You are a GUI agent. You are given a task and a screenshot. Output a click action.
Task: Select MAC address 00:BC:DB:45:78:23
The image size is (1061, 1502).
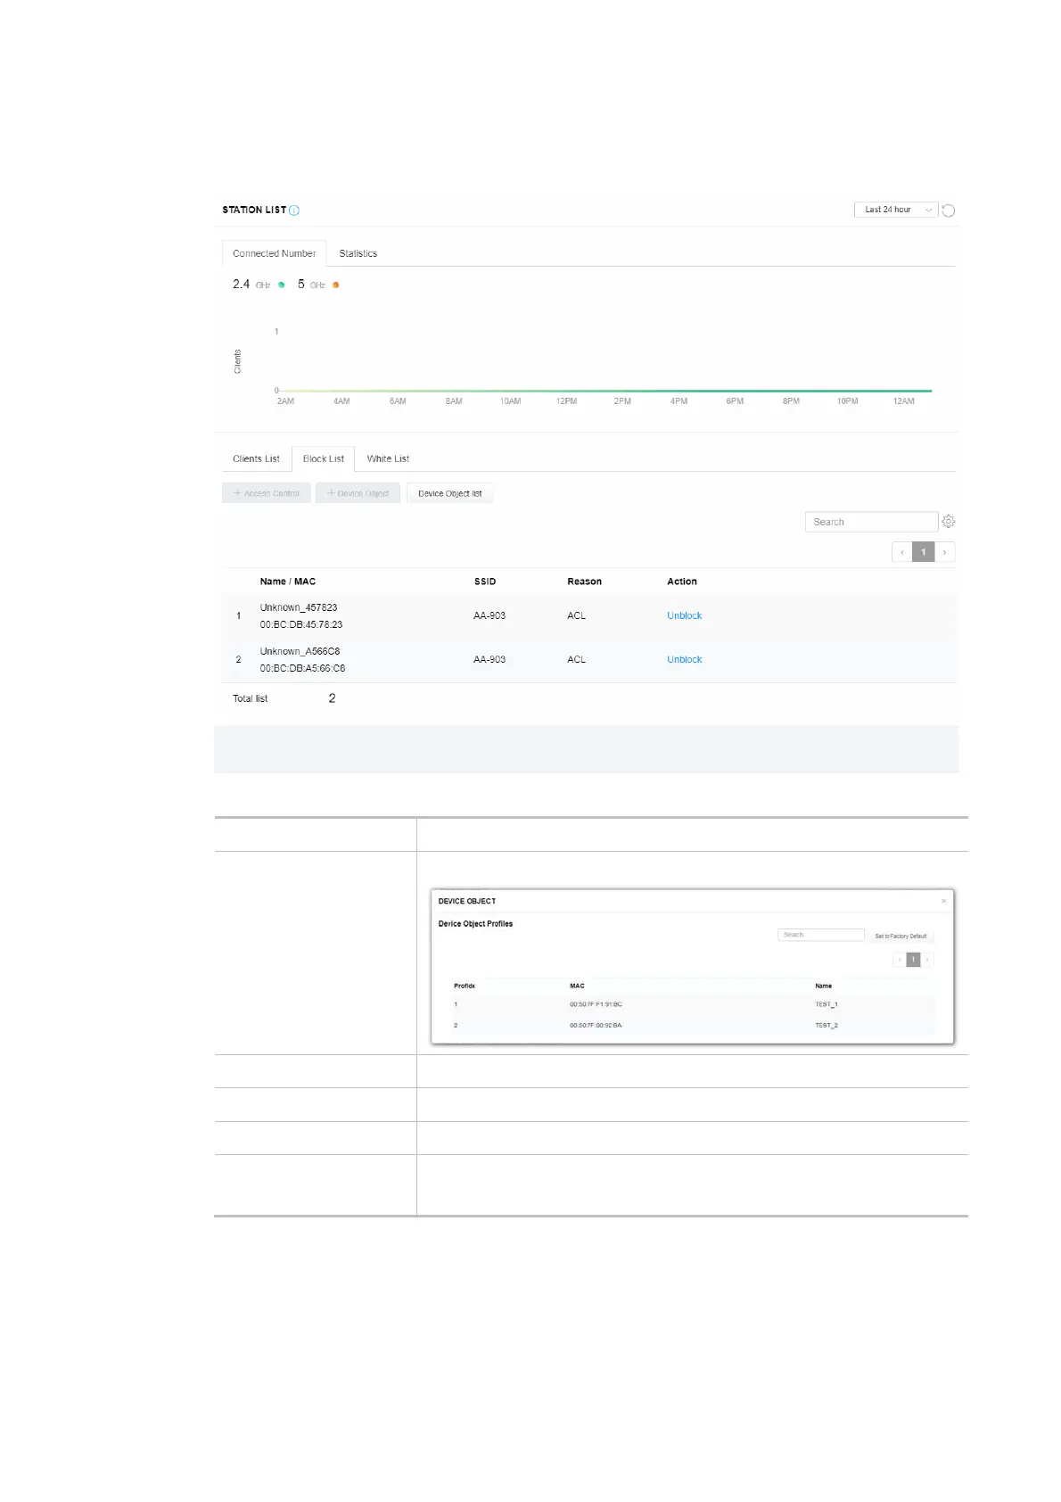coord(301,624)
